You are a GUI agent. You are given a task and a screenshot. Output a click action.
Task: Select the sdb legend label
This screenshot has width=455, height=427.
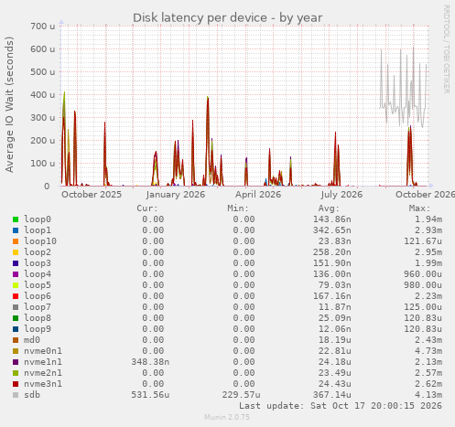point(32,395)
